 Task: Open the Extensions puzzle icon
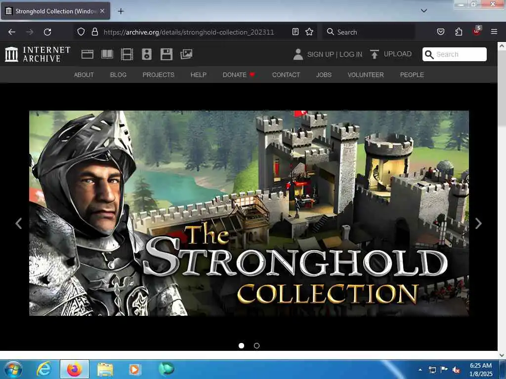pyautogui.click(x=459, y=32)
